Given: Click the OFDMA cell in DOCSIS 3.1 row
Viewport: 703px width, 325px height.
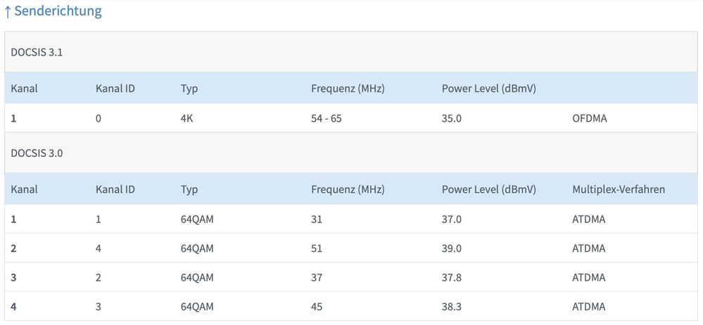Looking at the screenshot, I should (590, 118).
